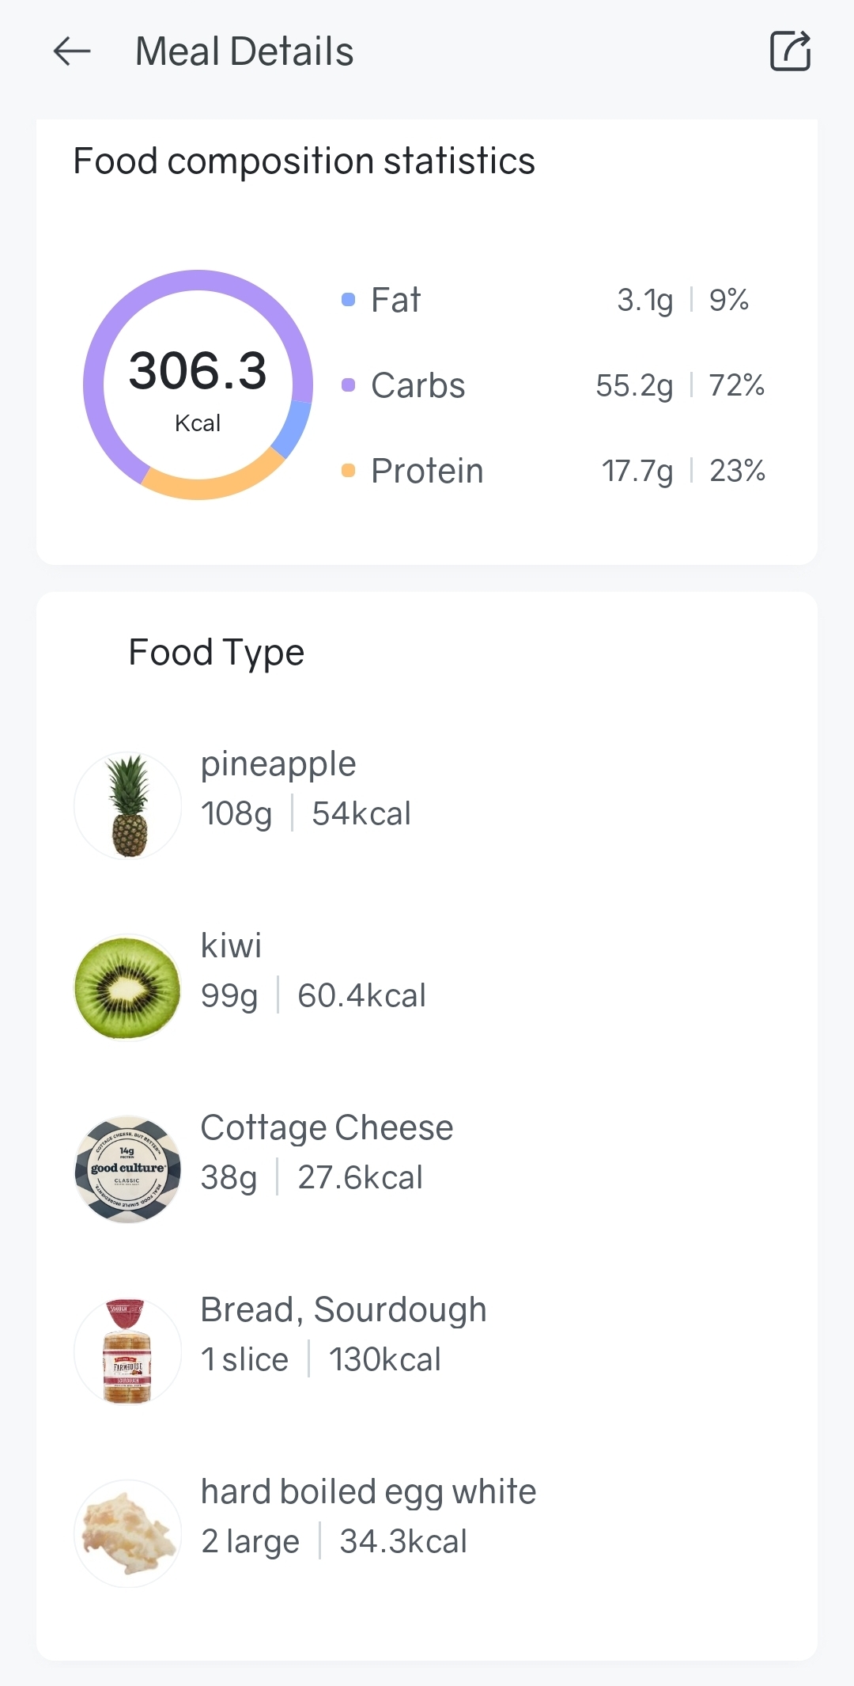This screenshot has width=854, height=1686.
Task: Open the Cottage Cheese entry
Action: tap(327, 1128)
